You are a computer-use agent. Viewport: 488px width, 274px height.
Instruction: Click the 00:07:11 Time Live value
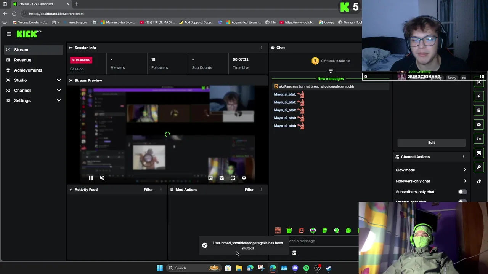point(241,59)
